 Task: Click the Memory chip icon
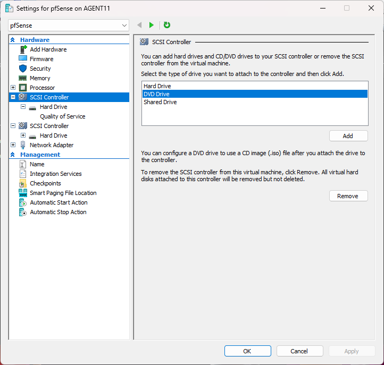coord(23,78)
